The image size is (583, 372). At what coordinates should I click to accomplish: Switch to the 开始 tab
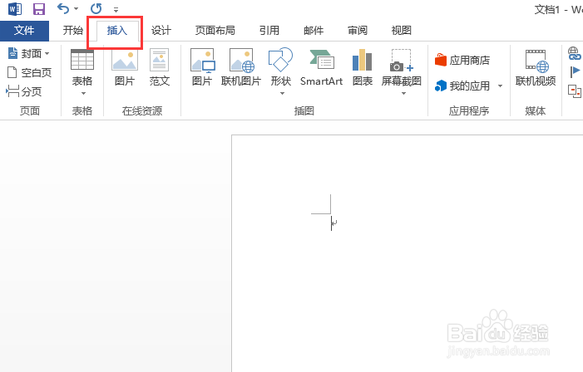pyautogui.click(x=72, y=31)
